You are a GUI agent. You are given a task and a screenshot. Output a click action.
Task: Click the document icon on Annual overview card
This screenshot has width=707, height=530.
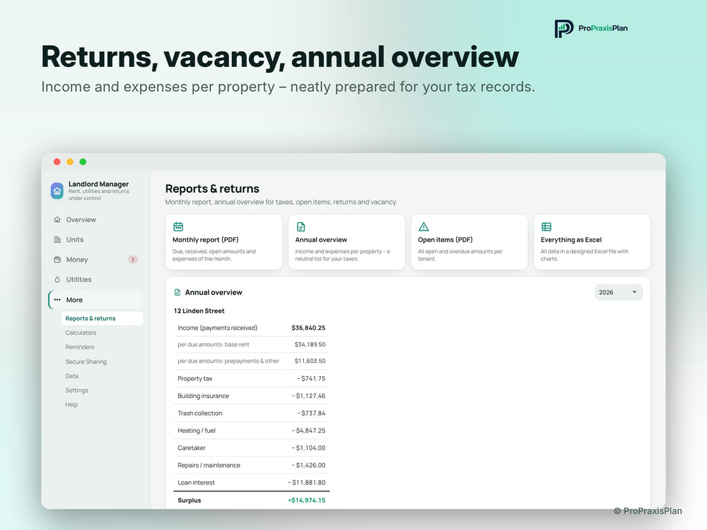(x=301, y=226)
